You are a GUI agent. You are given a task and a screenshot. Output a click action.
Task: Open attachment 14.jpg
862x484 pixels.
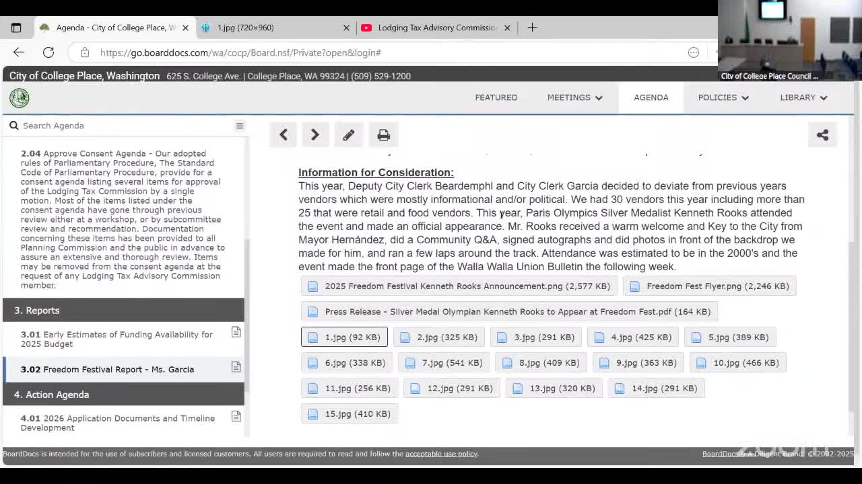(x=656, y=389)
